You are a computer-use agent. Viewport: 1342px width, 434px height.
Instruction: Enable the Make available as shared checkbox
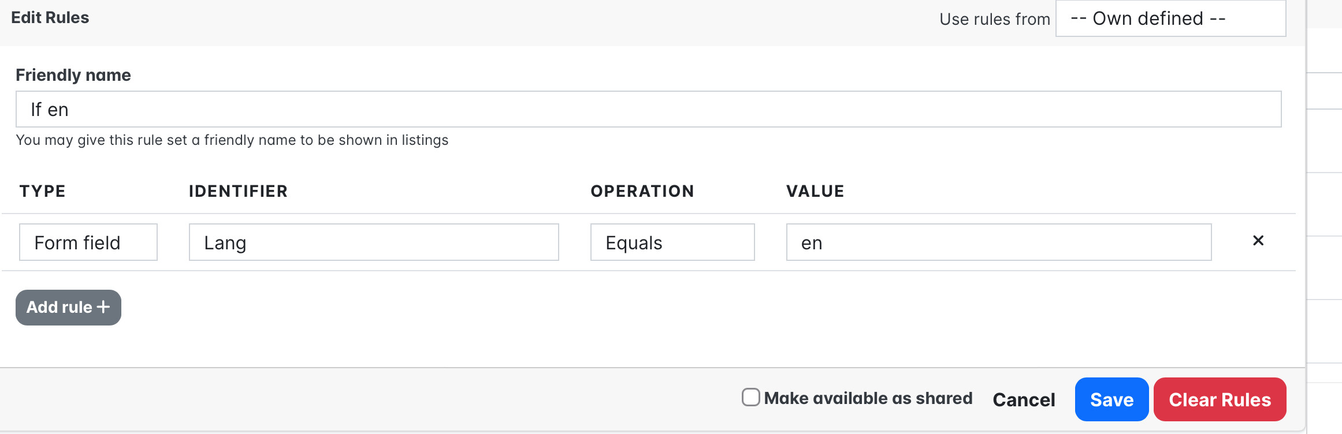(750, 397)
